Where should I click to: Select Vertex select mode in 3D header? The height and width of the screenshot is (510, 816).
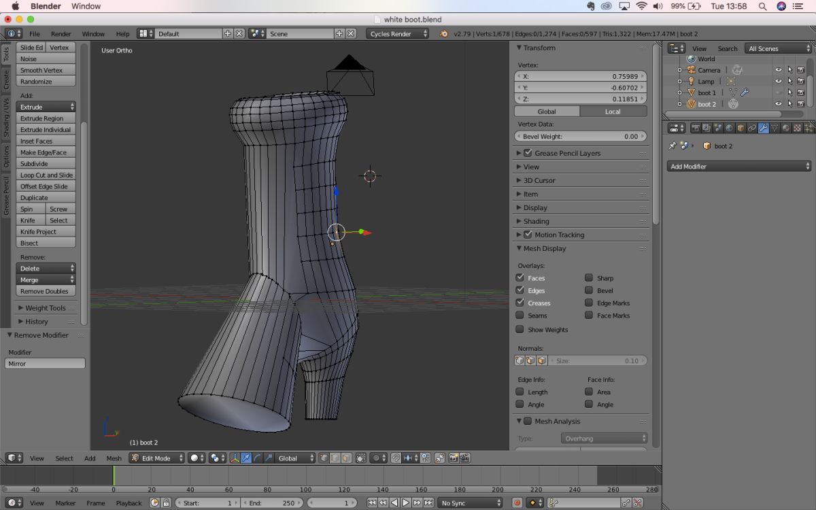coord(324,458)
